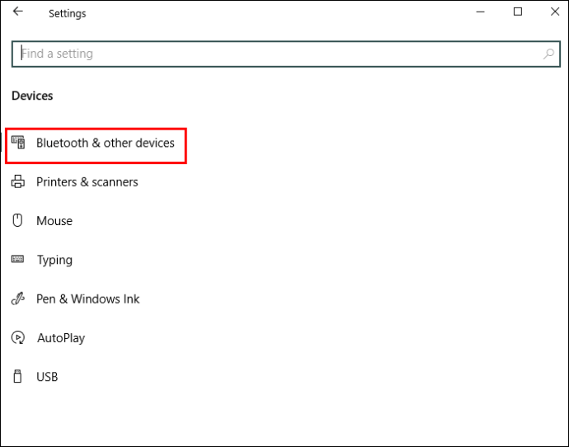Click the USB drive icon
569x447 pixels.
[x=18, y=377]
